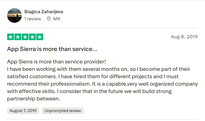Open review title "App Sierra is more than service..."

52,49
